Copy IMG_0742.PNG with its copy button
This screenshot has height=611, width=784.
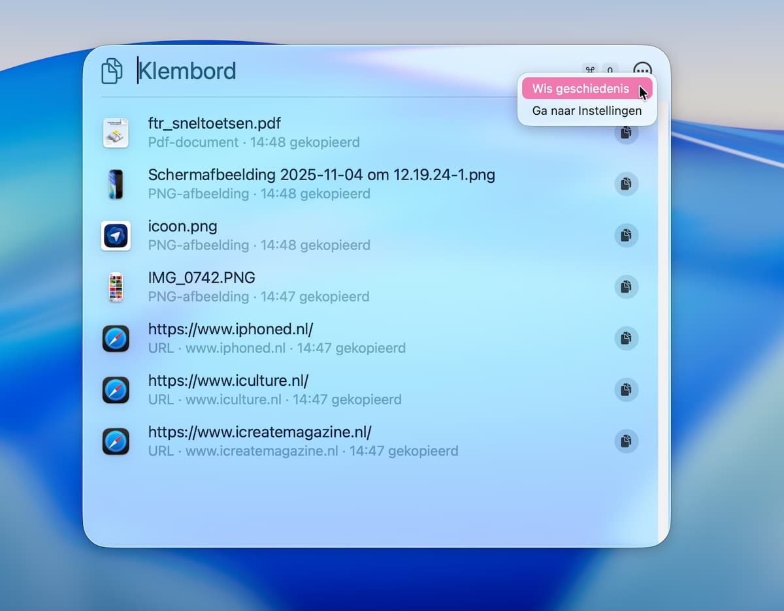(626, 287)
